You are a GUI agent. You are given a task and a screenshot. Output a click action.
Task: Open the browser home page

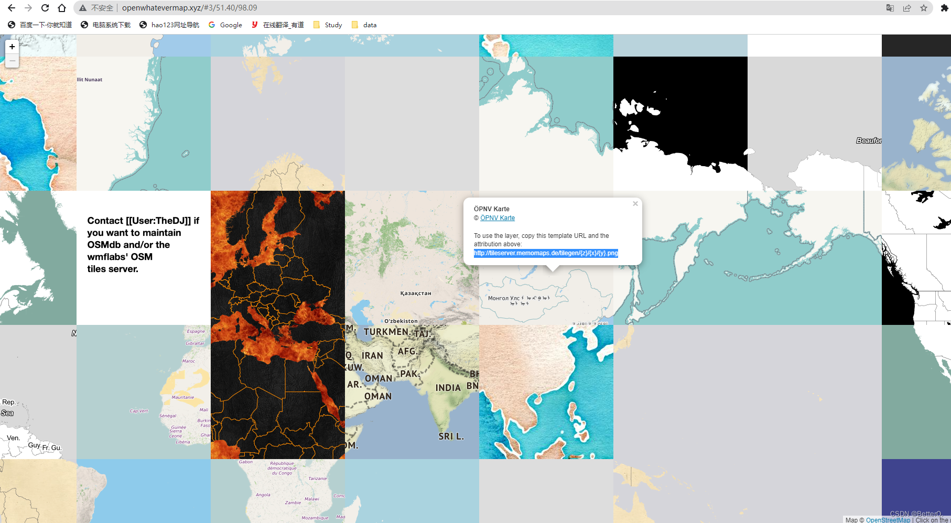click(x=62, y=8)
